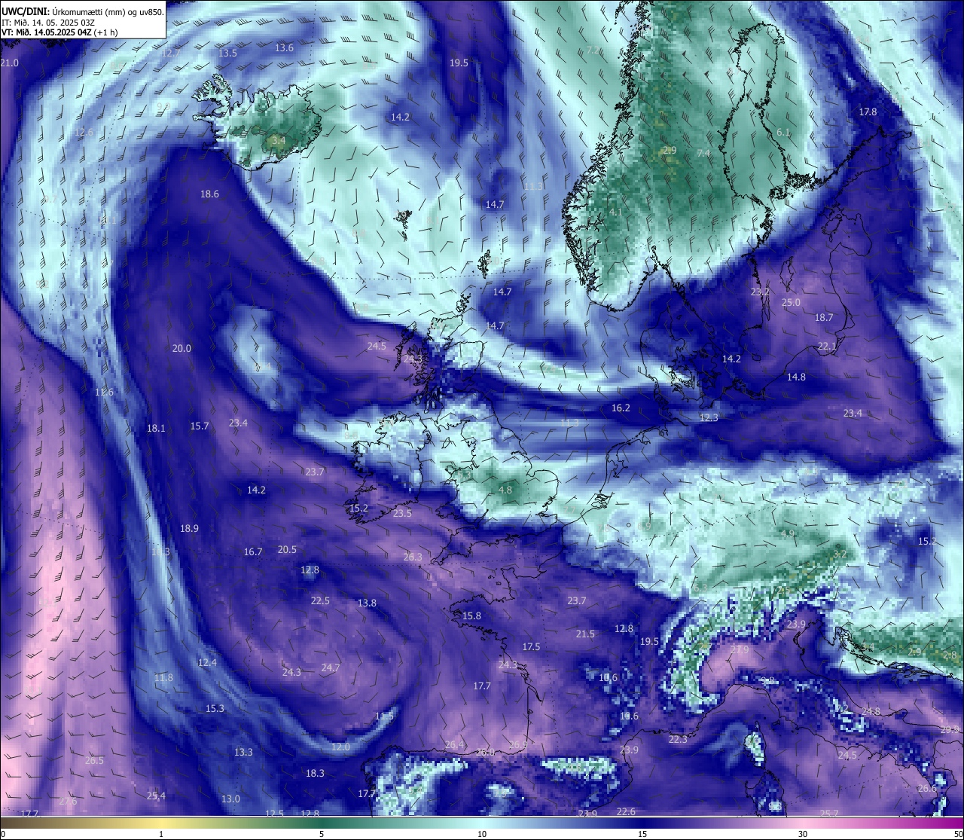Screen dimensions: 964x840
Task: Click the 4.8 value over England
Action: 505,490
